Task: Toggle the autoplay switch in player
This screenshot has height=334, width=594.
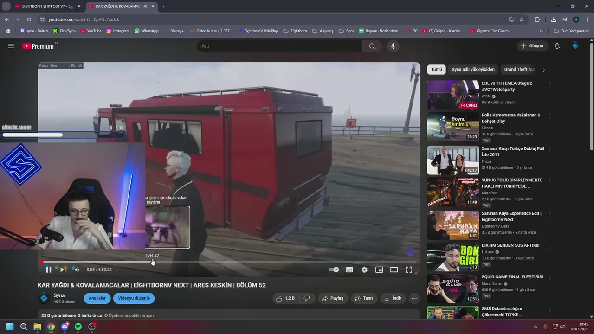Action: coord(334,270)
